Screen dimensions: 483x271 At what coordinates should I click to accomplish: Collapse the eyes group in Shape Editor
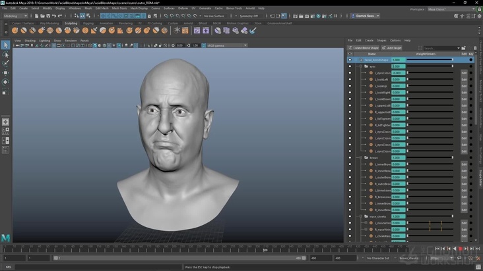[x=360, y=66]
